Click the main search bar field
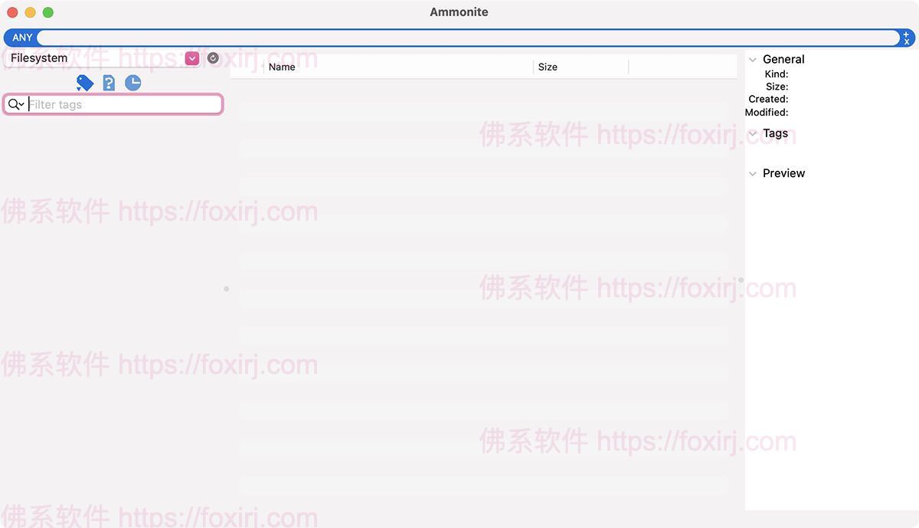The width and height of the screenshot is (919, 528). (467, 38)
